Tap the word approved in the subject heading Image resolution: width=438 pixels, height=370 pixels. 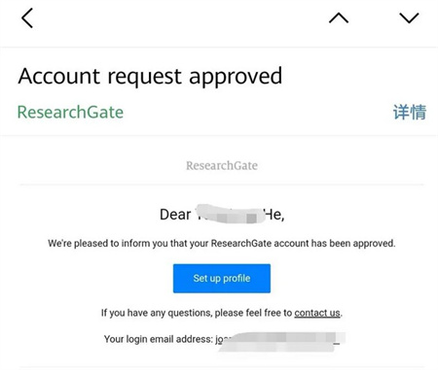pos(236,77)
